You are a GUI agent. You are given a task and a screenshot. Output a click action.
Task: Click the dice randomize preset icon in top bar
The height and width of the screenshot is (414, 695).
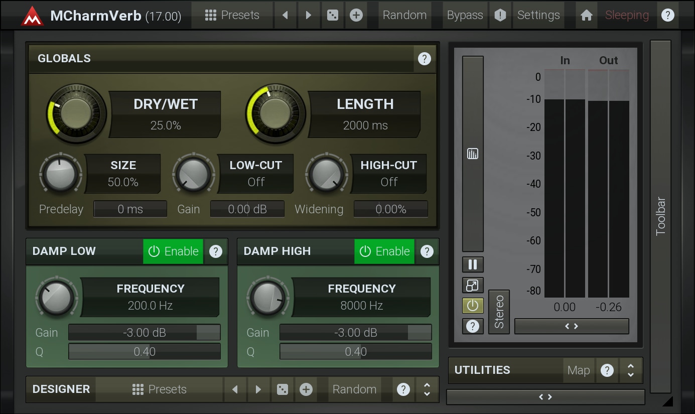332,16
